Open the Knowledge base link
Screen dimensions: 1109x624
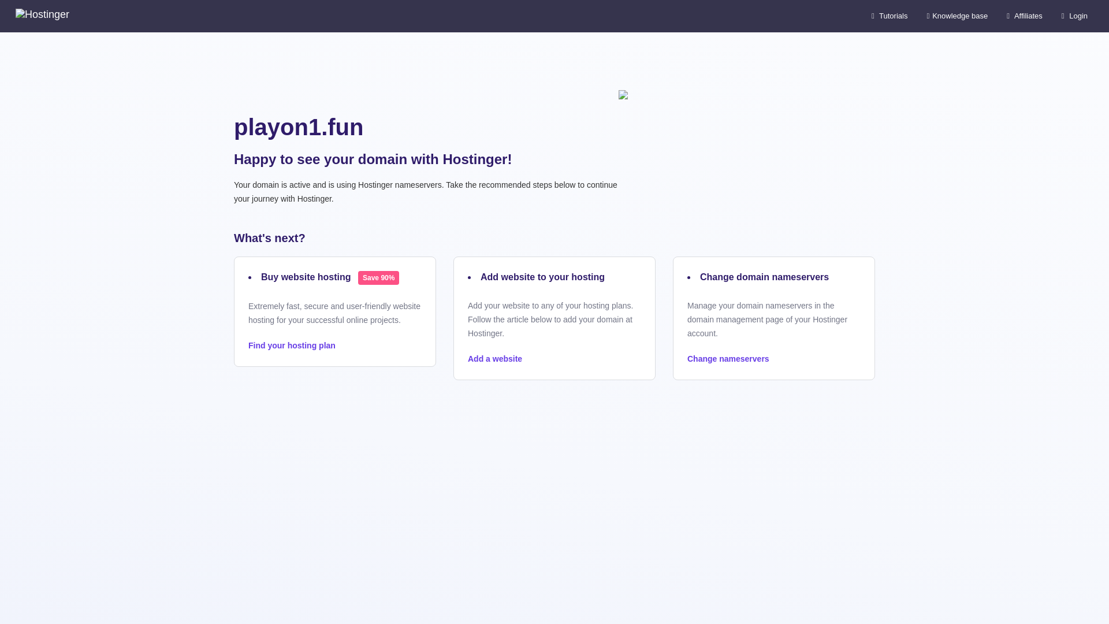point(957,16)
